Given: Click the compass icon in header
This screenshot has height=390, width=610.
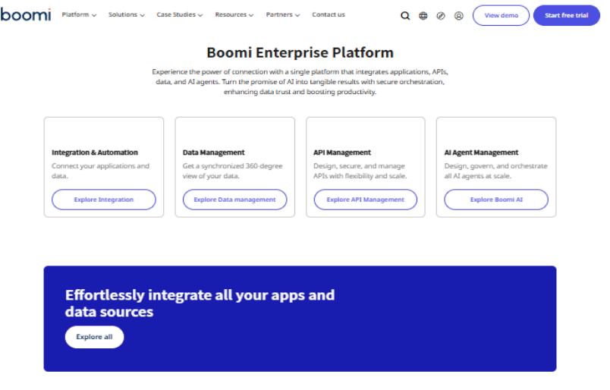Looking at the screenshot, I should 441,15.
